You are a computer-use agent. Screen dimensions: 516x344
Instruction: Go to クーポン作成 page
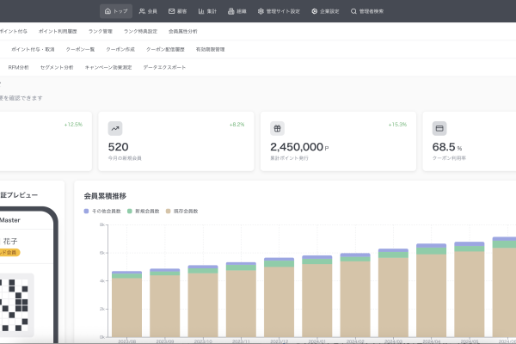point(120,49)
